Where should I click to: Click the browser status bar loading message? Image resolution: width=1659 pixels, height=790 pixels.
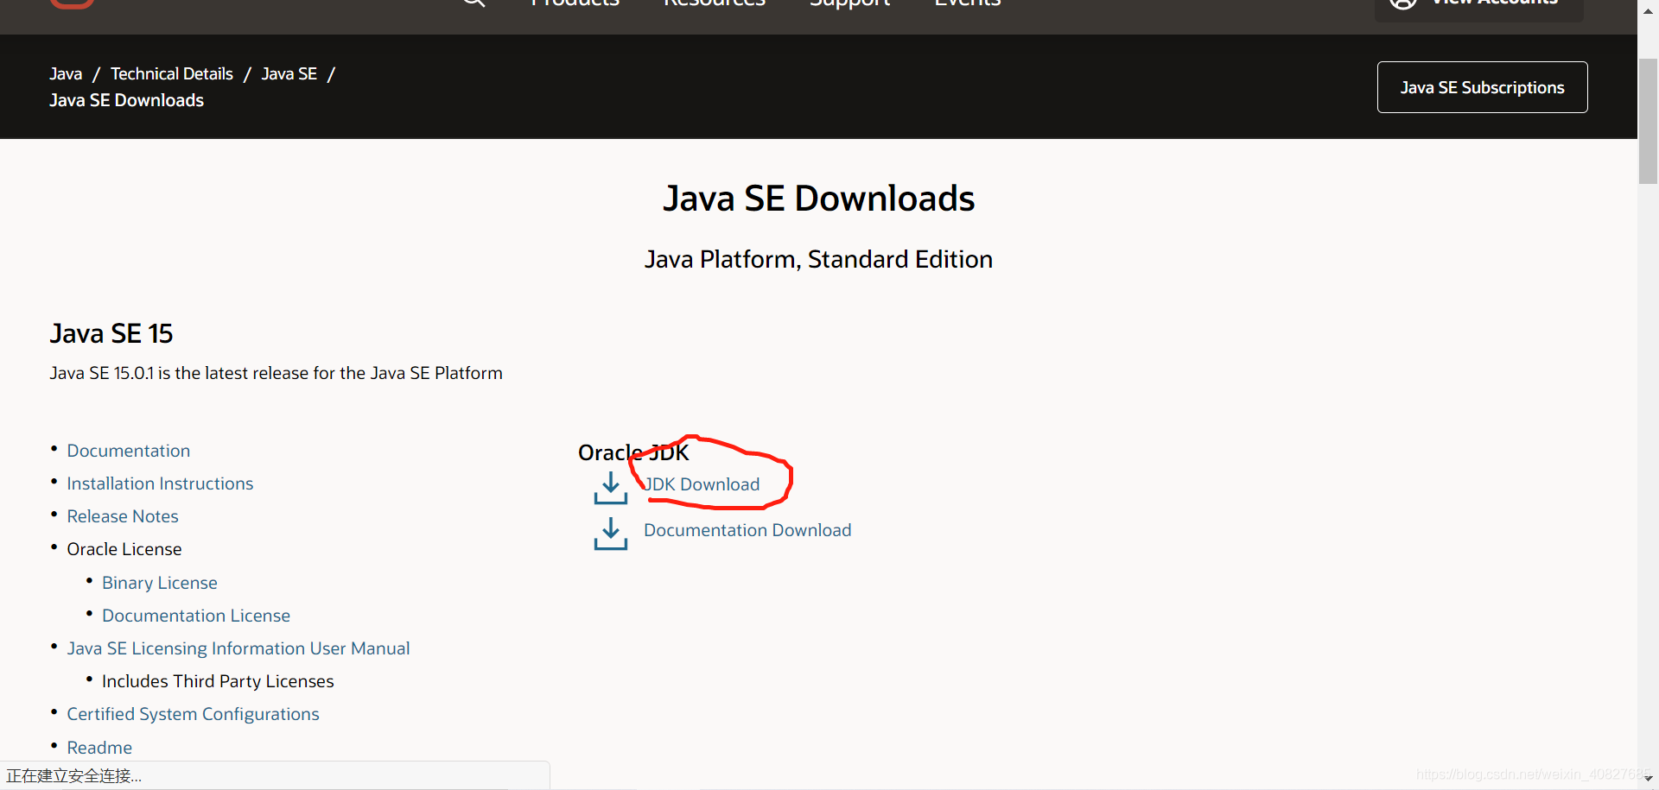[x=74, y=775]
